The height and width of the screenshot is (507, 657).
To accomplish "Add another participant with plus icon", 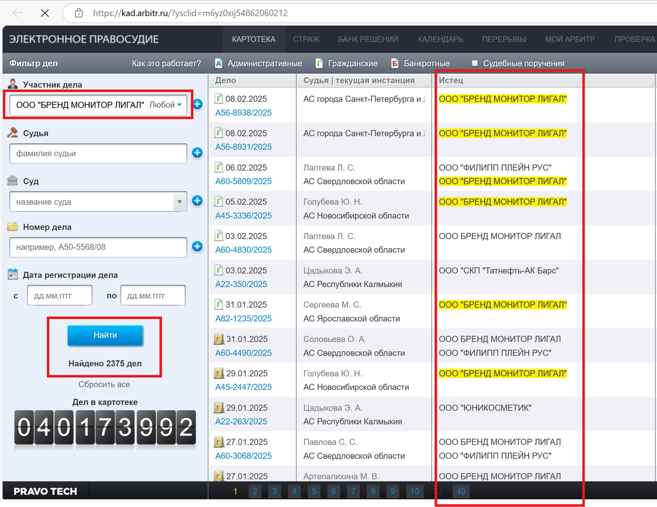I will click(x=197, y=104).
